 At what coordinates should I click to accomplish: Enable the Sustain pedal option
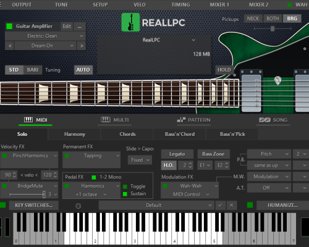[125, 194]
